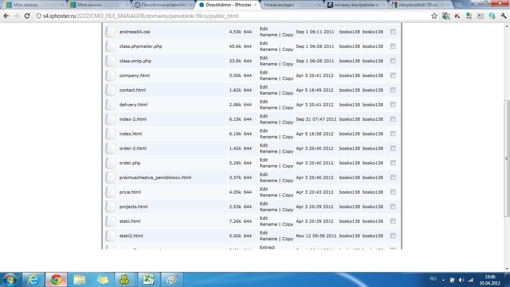Check the box for company.html
Viewport: 510px width, 287px height.
393,75
